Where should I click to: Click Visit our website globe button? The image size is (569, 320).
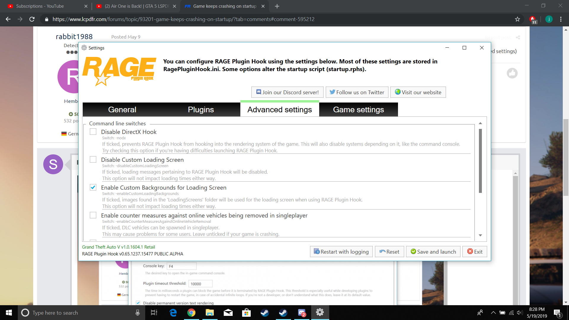(418, 92)
